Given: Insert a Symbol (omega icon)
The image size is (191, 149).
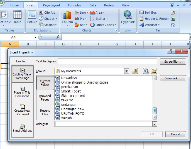Looking at the screenshot, I should (173, 25).
